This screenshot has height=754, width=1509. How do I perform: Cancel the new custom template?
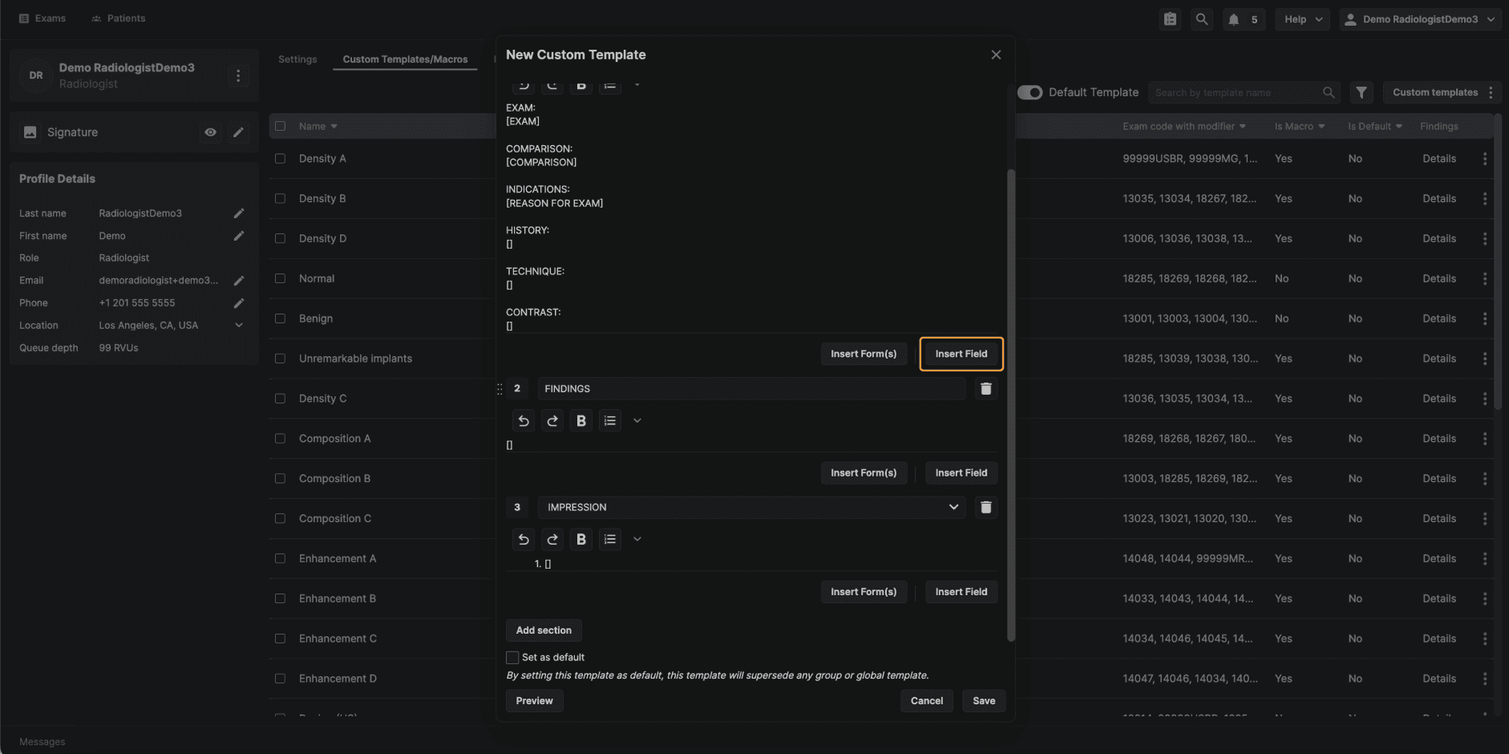pyautogui.click(x=927, y=701)
